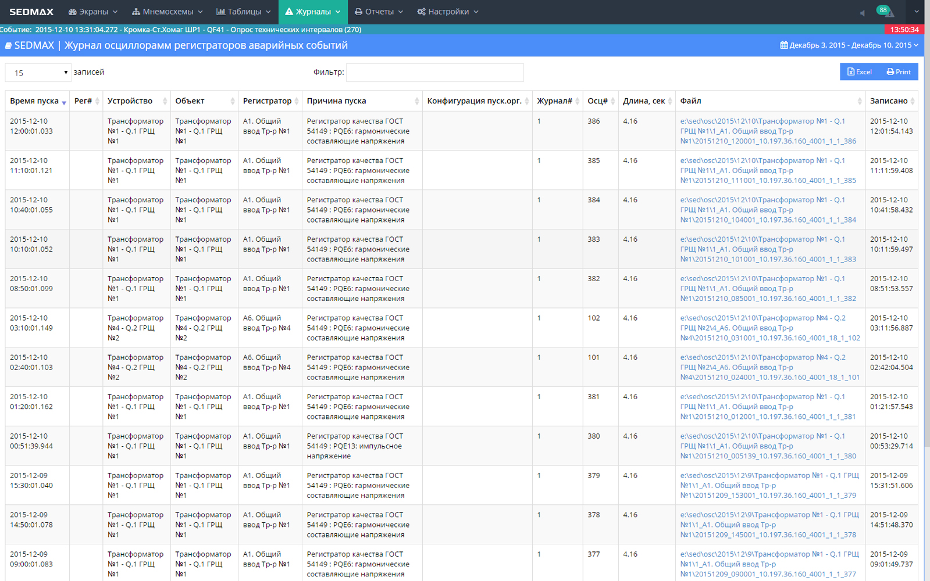930x581 pixels.
Task: Open the records-per-page dropdown showing 15
Action: click(x=38, y=73)
